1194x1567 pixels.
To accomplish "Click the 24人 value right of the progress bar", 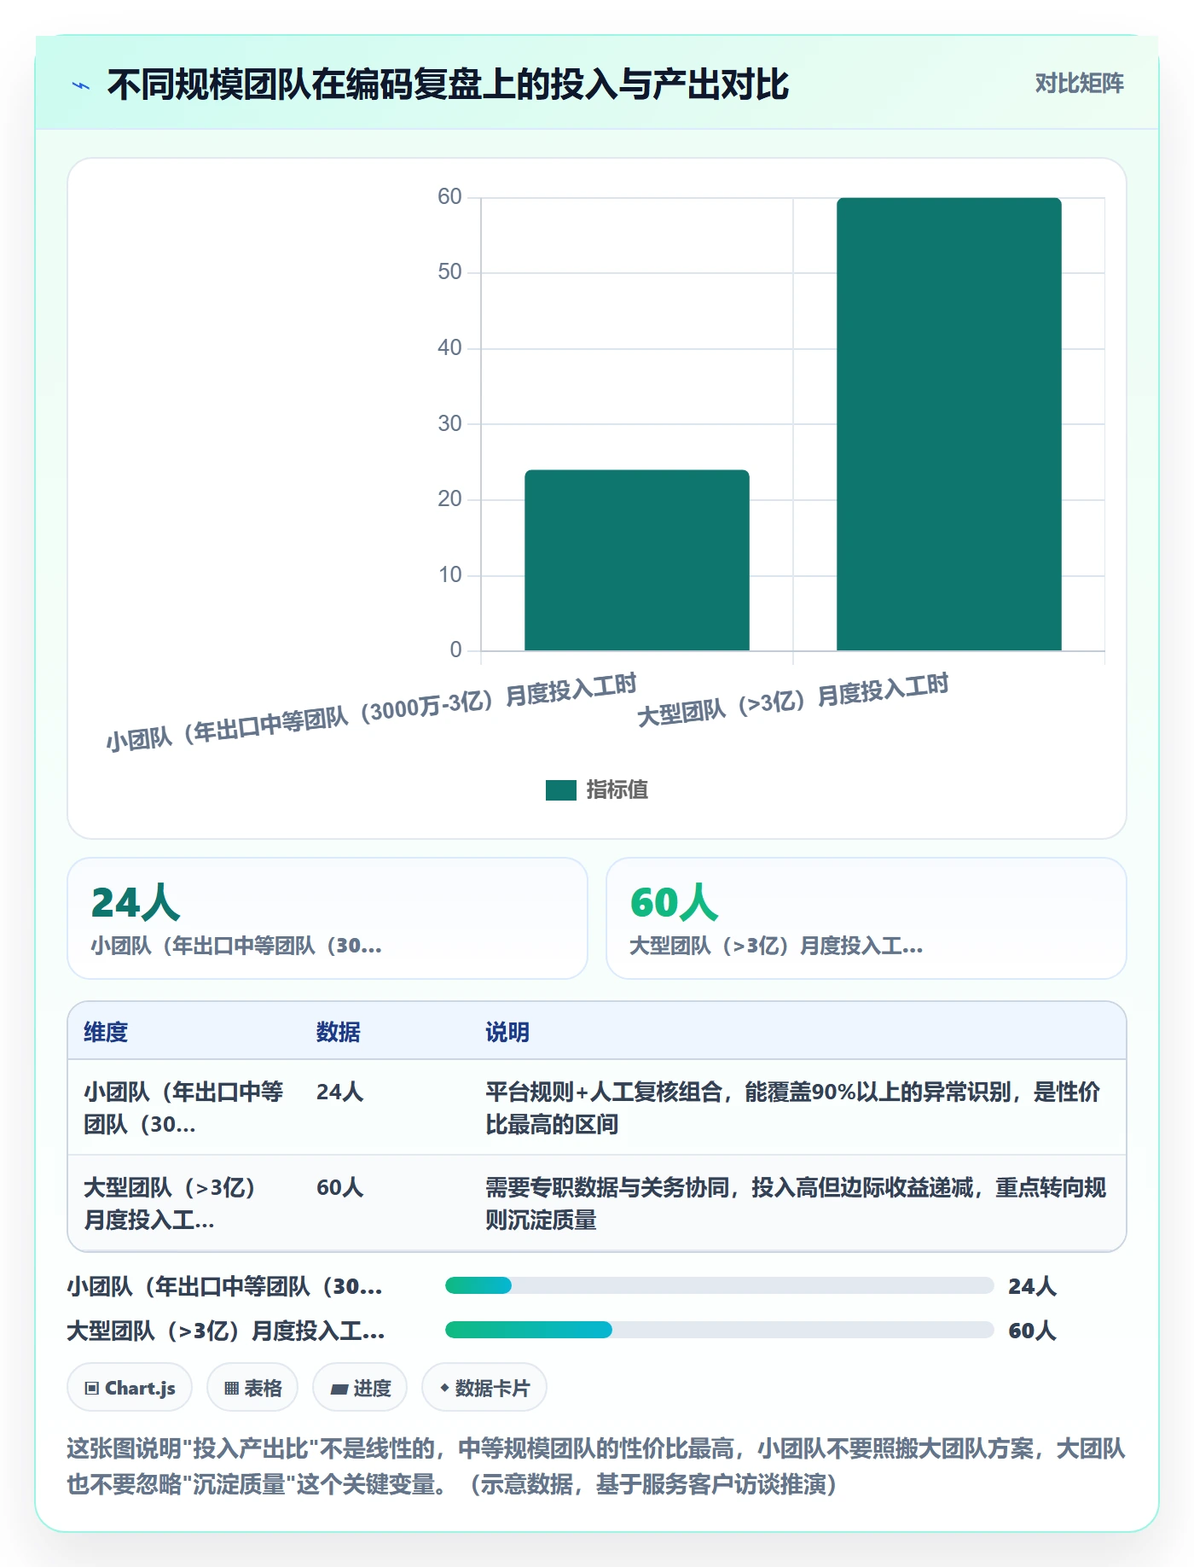I will pos(1032,1286).
